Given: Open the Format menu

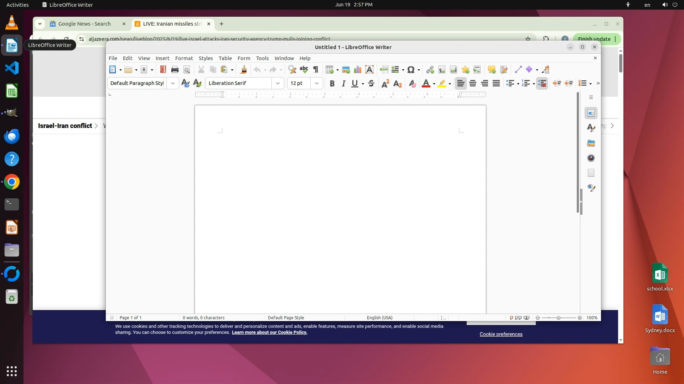Looking at the screenshot, I should (184, 58).
